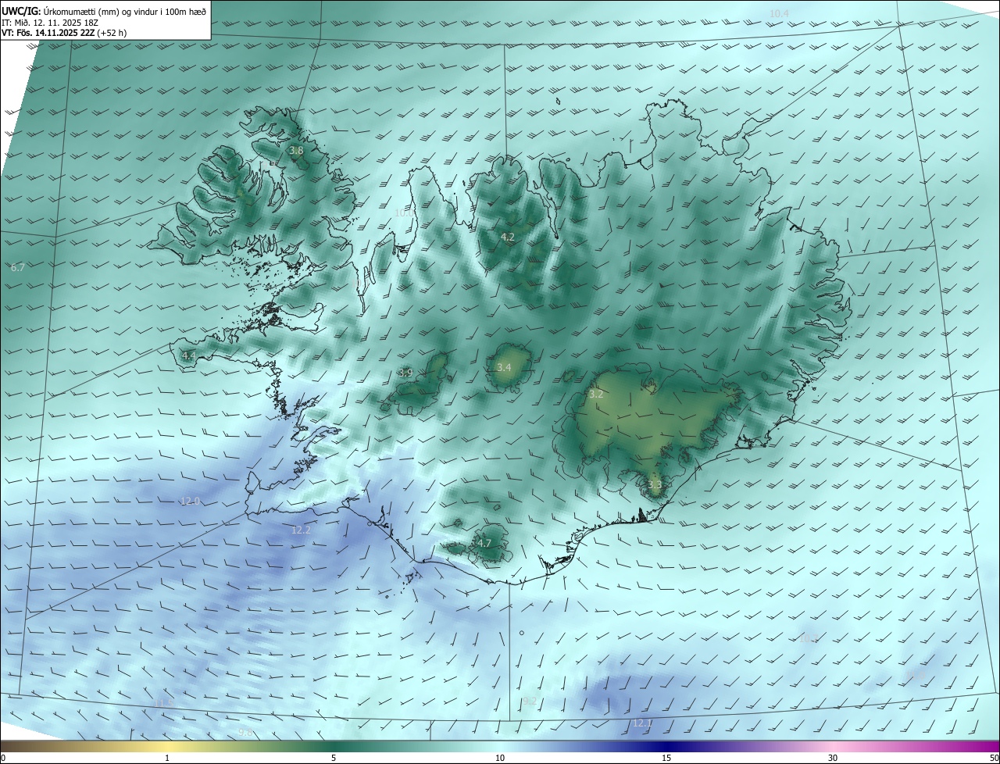1000x764 pixels.
Task: Click the 4.4 value label on Snæfellsnes peninsula
Action: (x=188, y=355)
